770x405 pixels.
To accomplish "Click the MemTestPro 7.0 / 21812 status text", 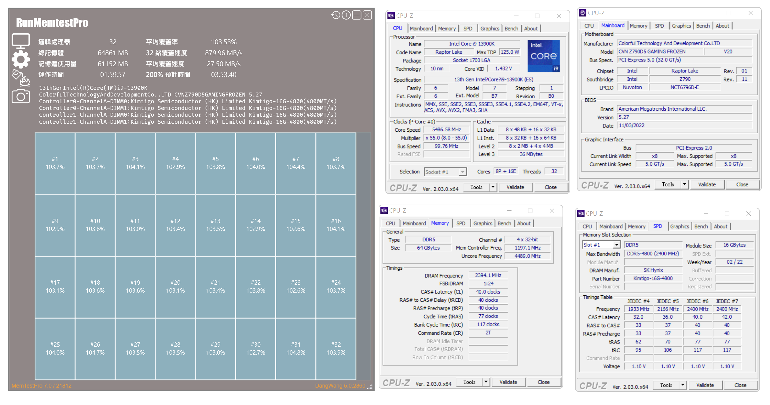I will coord(42,386).
